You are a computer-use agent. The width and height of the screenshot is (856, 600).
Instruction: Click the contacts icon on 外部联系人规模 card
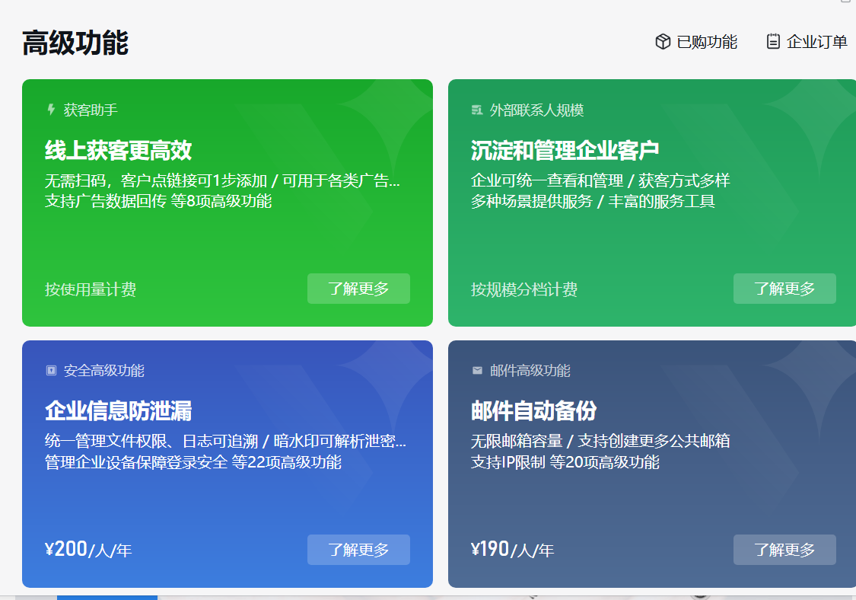[476, 109]
